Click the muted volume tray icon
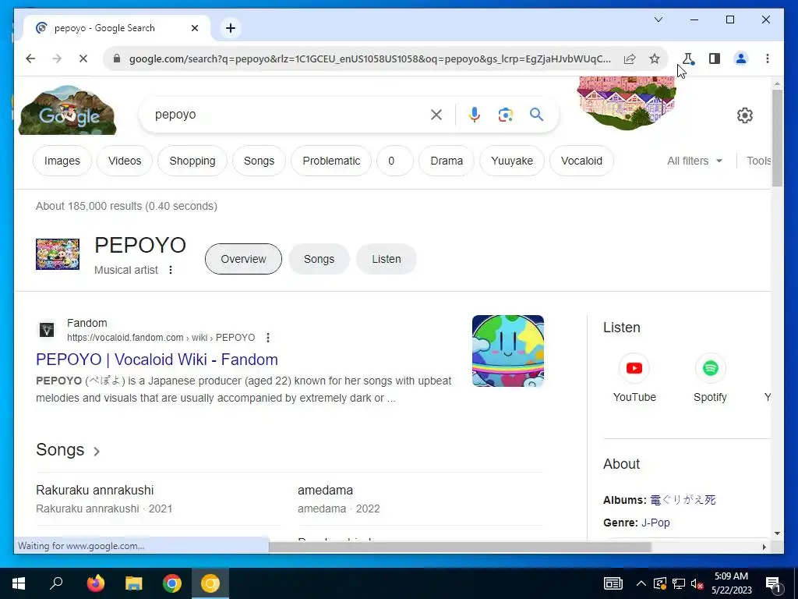 pyautogui.click(x=697, y=583)
